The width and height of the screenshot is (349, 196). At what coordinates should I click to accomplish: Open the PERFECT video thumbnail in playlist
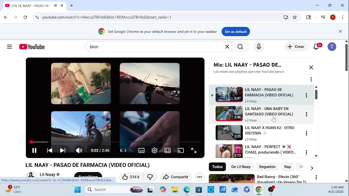(x=229, y=151)
